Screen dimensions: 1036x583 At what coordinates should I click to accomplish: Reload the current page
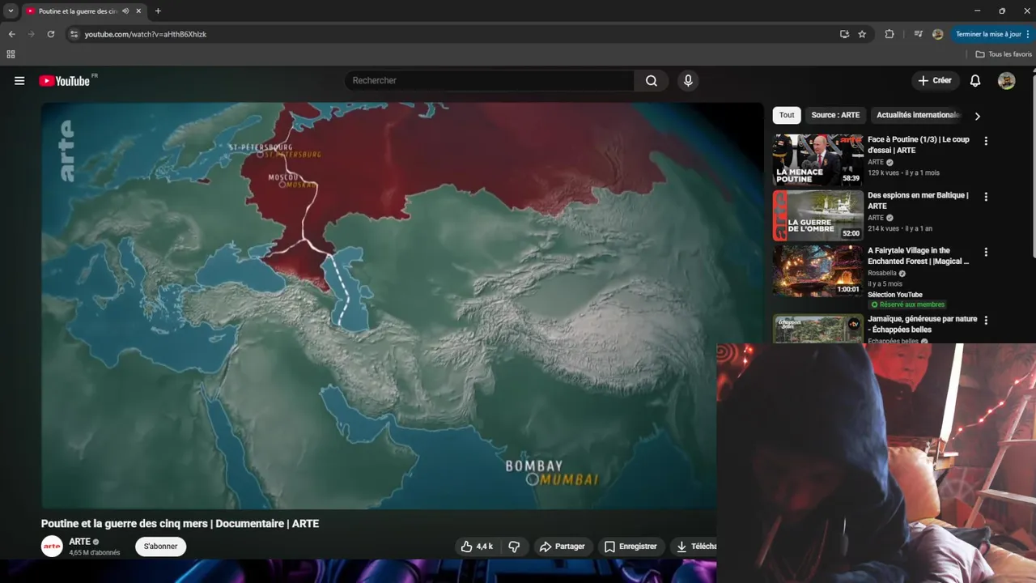[51, 34]
